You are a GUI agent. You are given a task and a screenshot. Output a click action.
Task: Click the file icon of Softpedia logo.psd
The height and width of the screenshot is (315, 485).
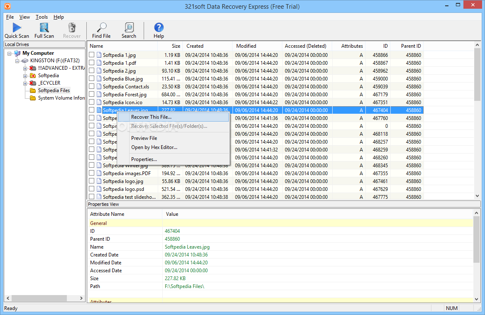tap(99, 189)
